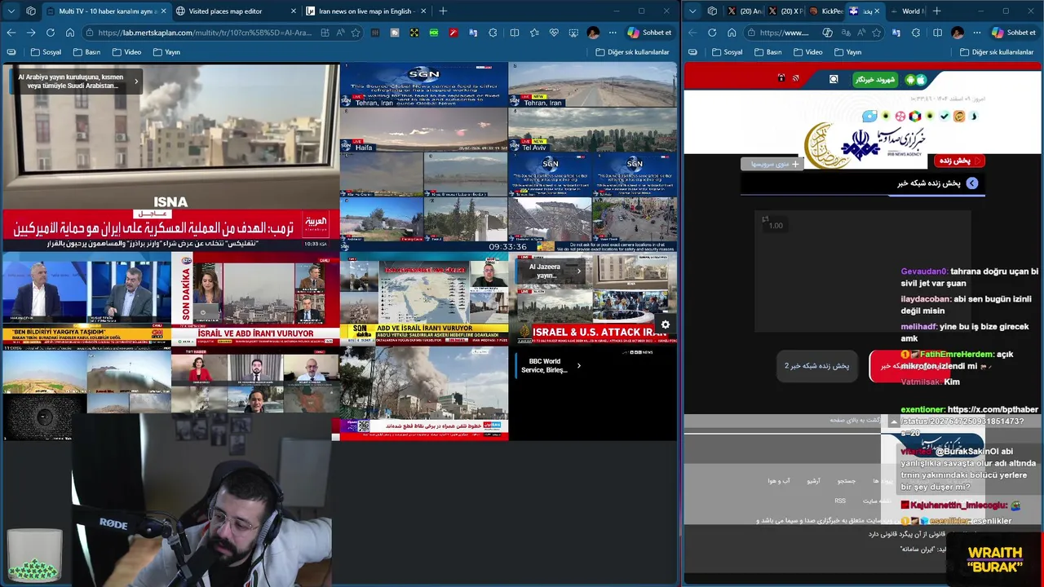
Task: Open Sohbet et button in right browser
Action: pos(1014,33)
